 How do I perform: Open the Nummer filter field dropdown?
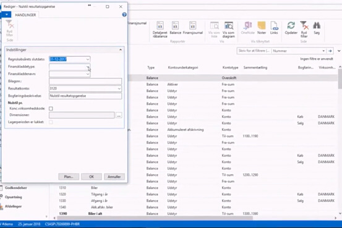(323, 51)
